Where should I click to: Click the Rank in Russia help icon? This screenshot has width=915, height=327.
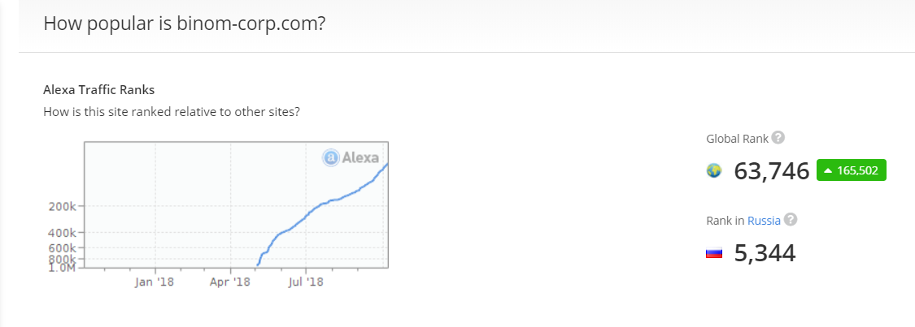tap(791, 220)
